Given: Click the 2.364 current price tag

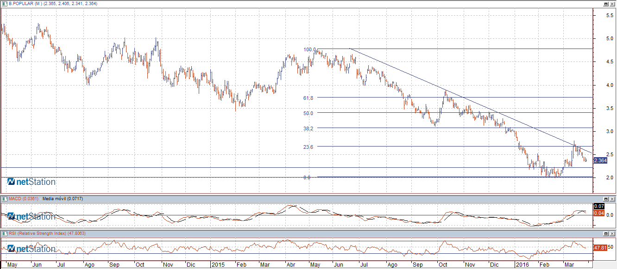Looking at the screenshot, I should 600,160.
